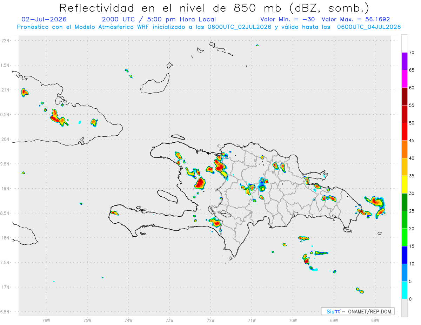Click the colorbar tick label '55'
The image size is (421, 325).
click(412, 105)
